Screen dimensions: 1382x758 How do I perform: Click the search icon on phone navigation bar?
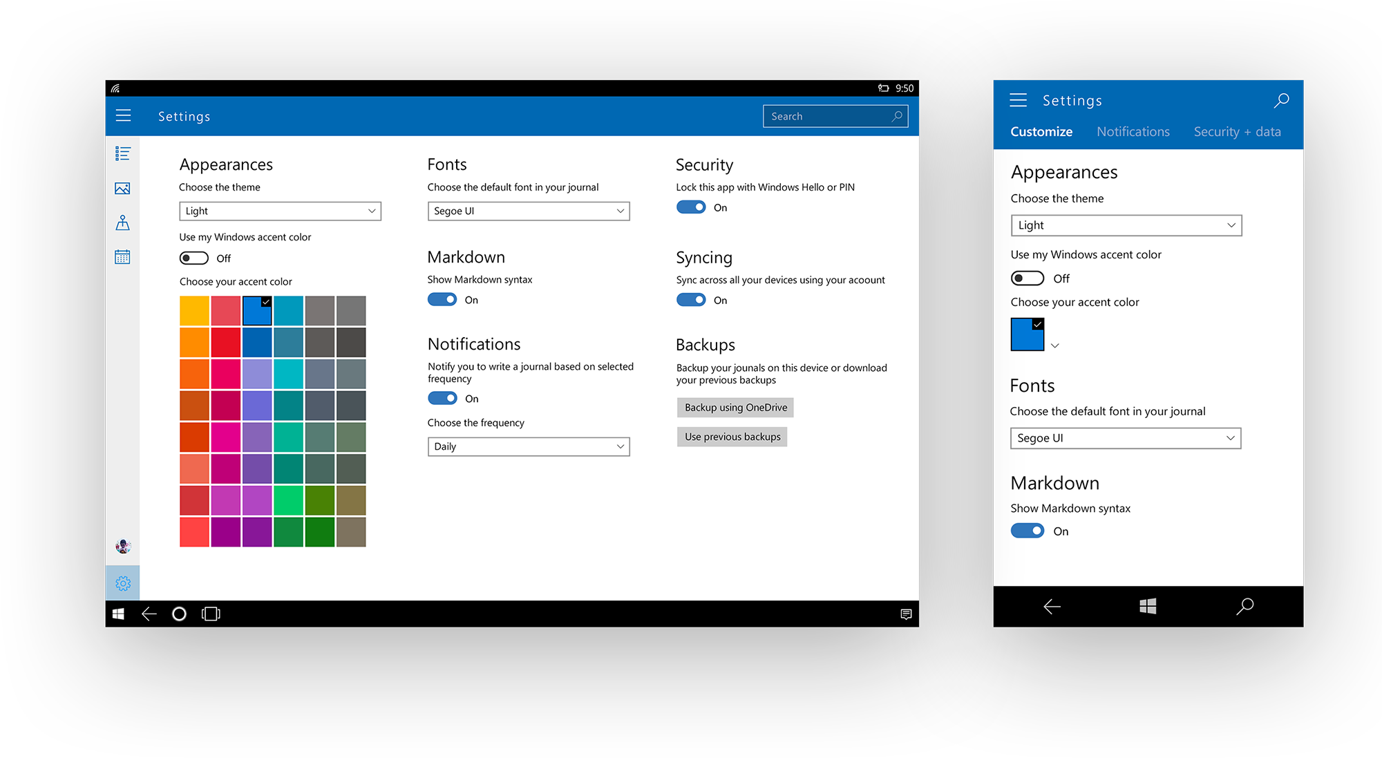coord(1245,606)
